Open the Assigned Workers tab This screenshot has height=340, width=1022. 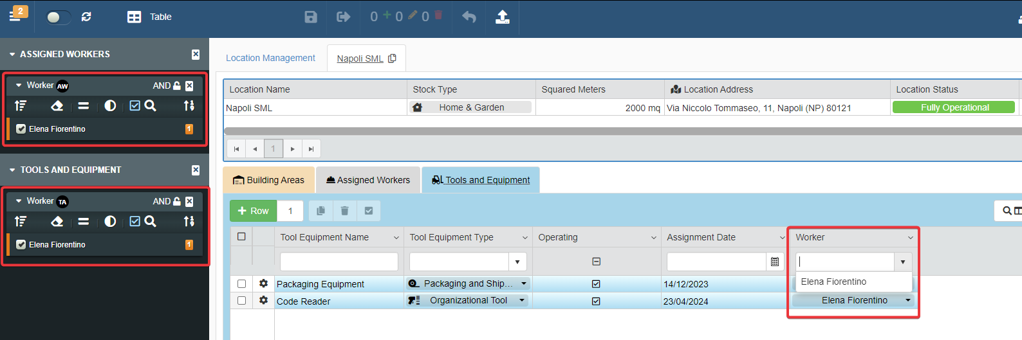click(367, 180)
